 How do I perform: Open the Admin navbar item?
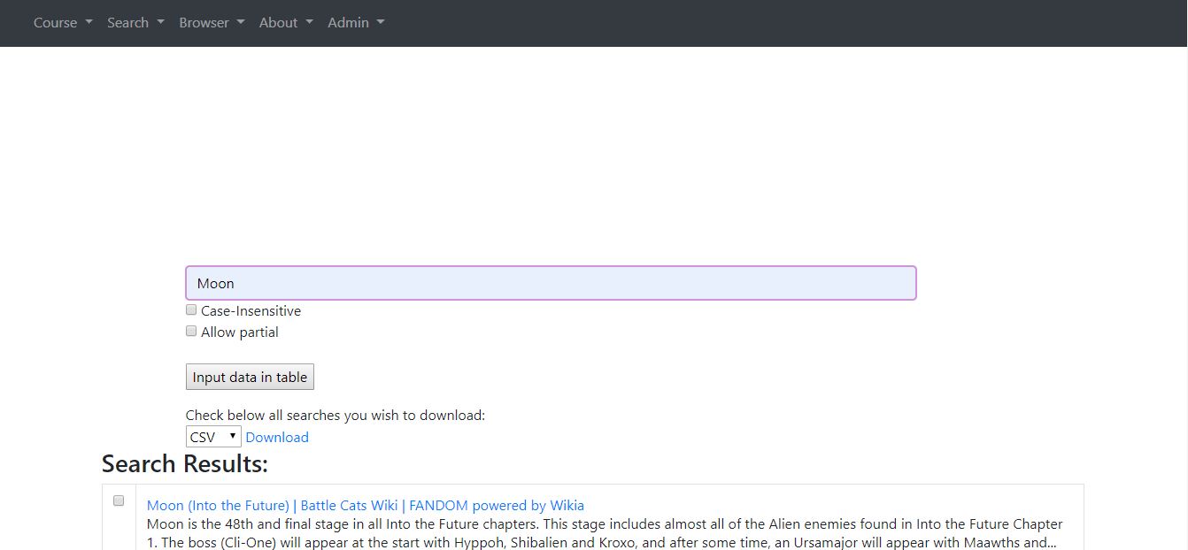click(x=348, y=23)
